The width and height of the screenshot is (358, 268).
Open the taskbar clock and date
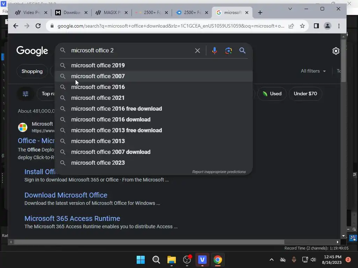[332, 260]
